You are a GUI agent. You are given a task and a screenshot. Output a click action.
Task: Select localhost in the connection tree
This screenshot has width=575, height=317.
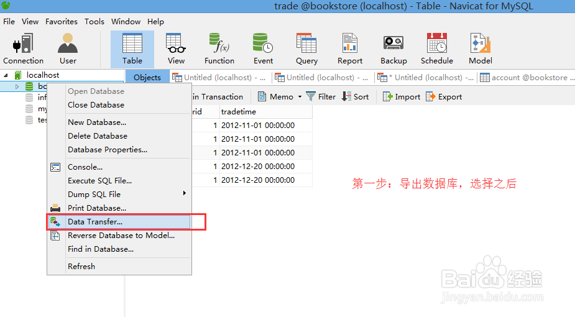point(43,75)
